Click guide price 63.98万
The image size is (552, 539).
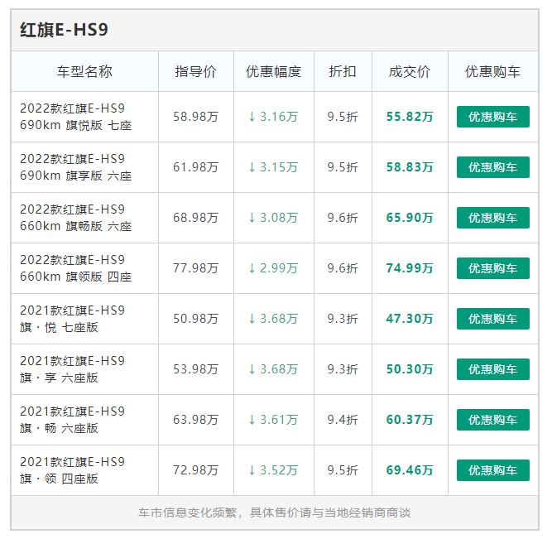coord(196,420)
